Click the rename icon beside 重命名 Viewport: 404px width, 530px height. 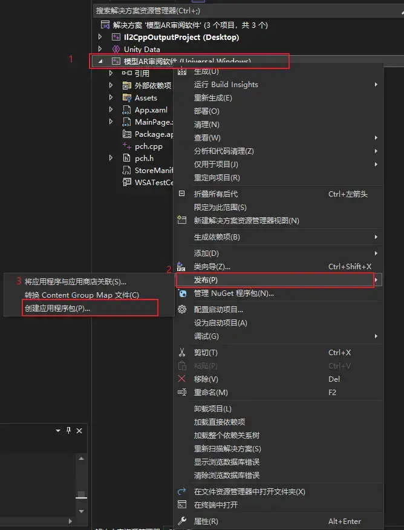181,392
